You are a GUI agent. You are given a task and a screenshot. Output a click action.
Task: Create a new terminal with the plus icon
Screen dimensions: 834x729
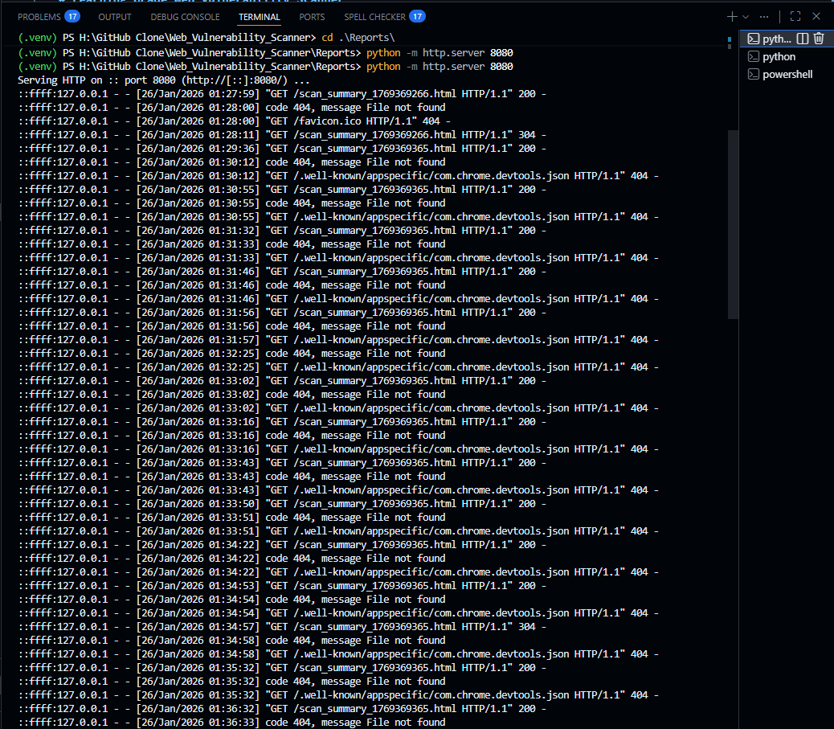pos(732,17)
